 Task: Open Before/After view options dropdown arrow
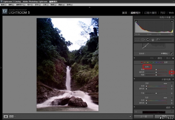click(15, 117)
